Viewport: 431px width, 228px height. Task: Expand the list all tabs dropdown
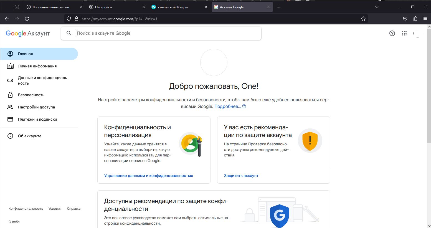tap(377, 7)
